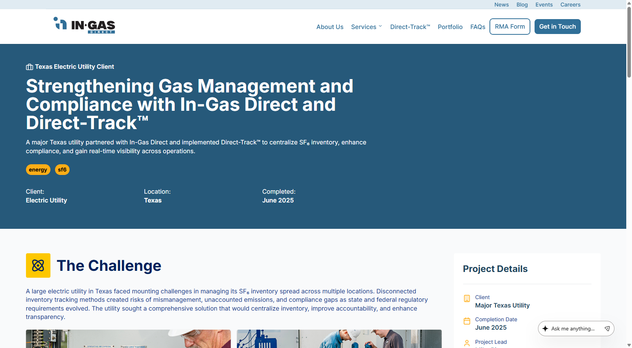Open the RMA Form
The image size is (632, 348).
point(509,26)
